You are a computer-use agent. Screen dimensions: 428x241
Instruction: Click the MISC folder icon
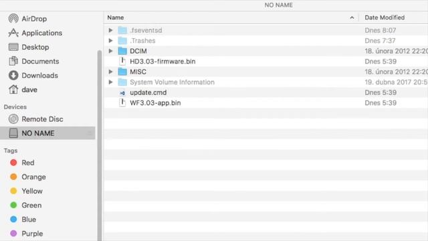pos(122,72)
